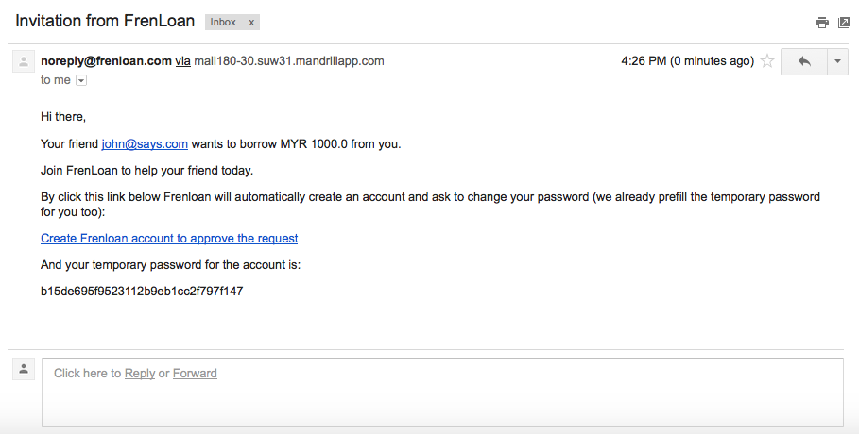This screenshot has height=434, width=859.
Task: Print the email using the printer icon
Action: pyautogui.click(x=822, y=23)
